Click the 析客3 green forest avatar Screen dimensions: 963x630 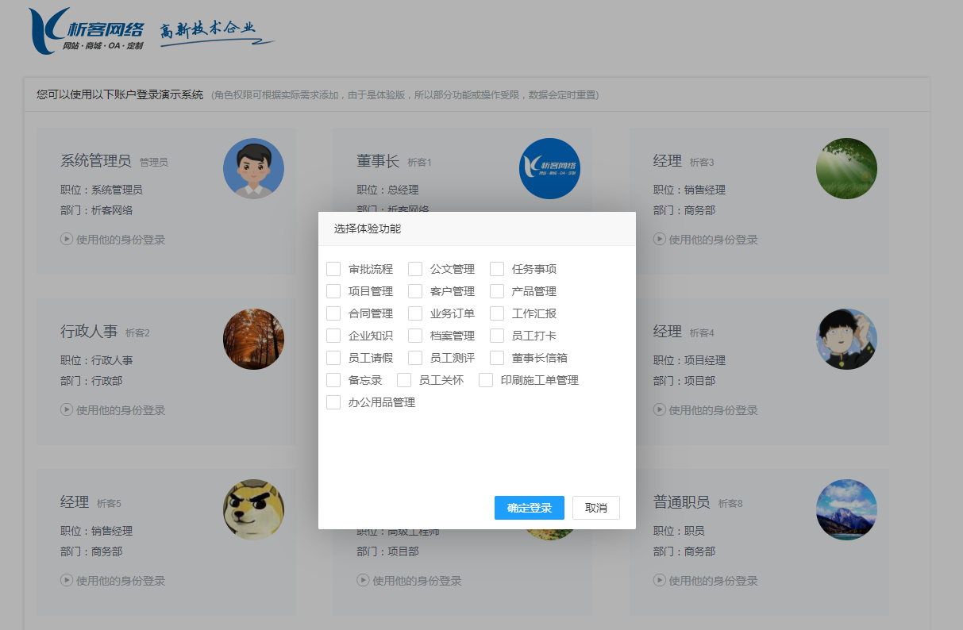tap(846, 168)
